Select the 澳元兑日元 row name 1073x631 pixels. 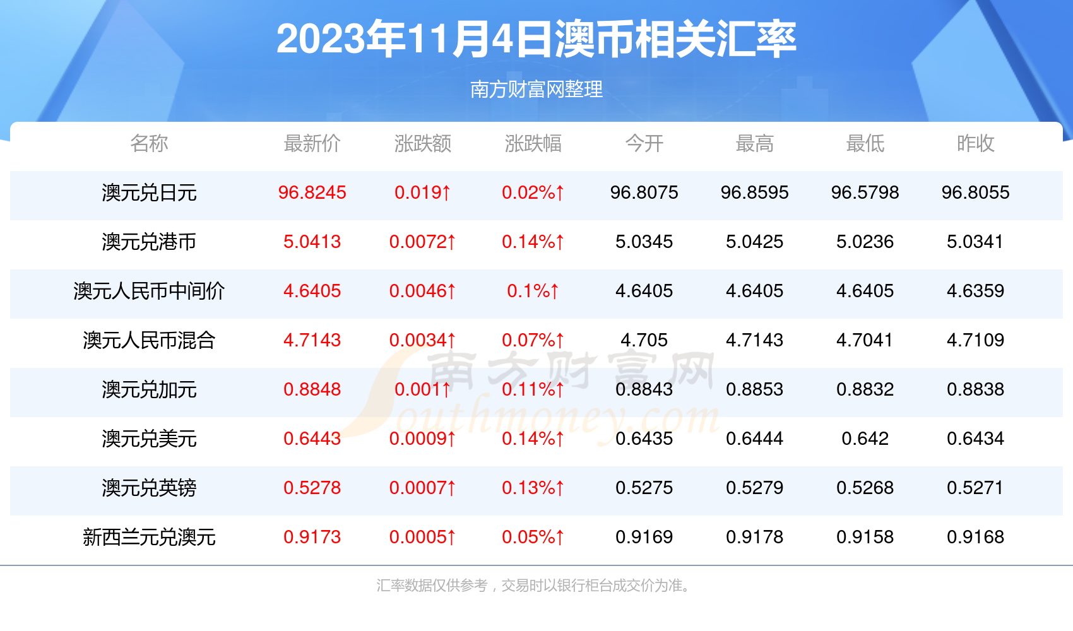click(149, 192)
